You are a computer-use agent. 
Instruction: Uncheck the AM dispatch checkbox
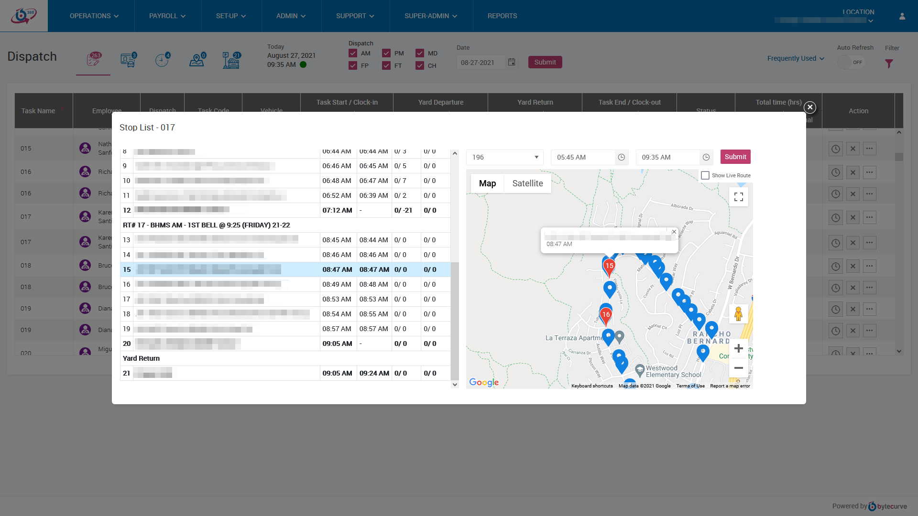click(353, 53)
